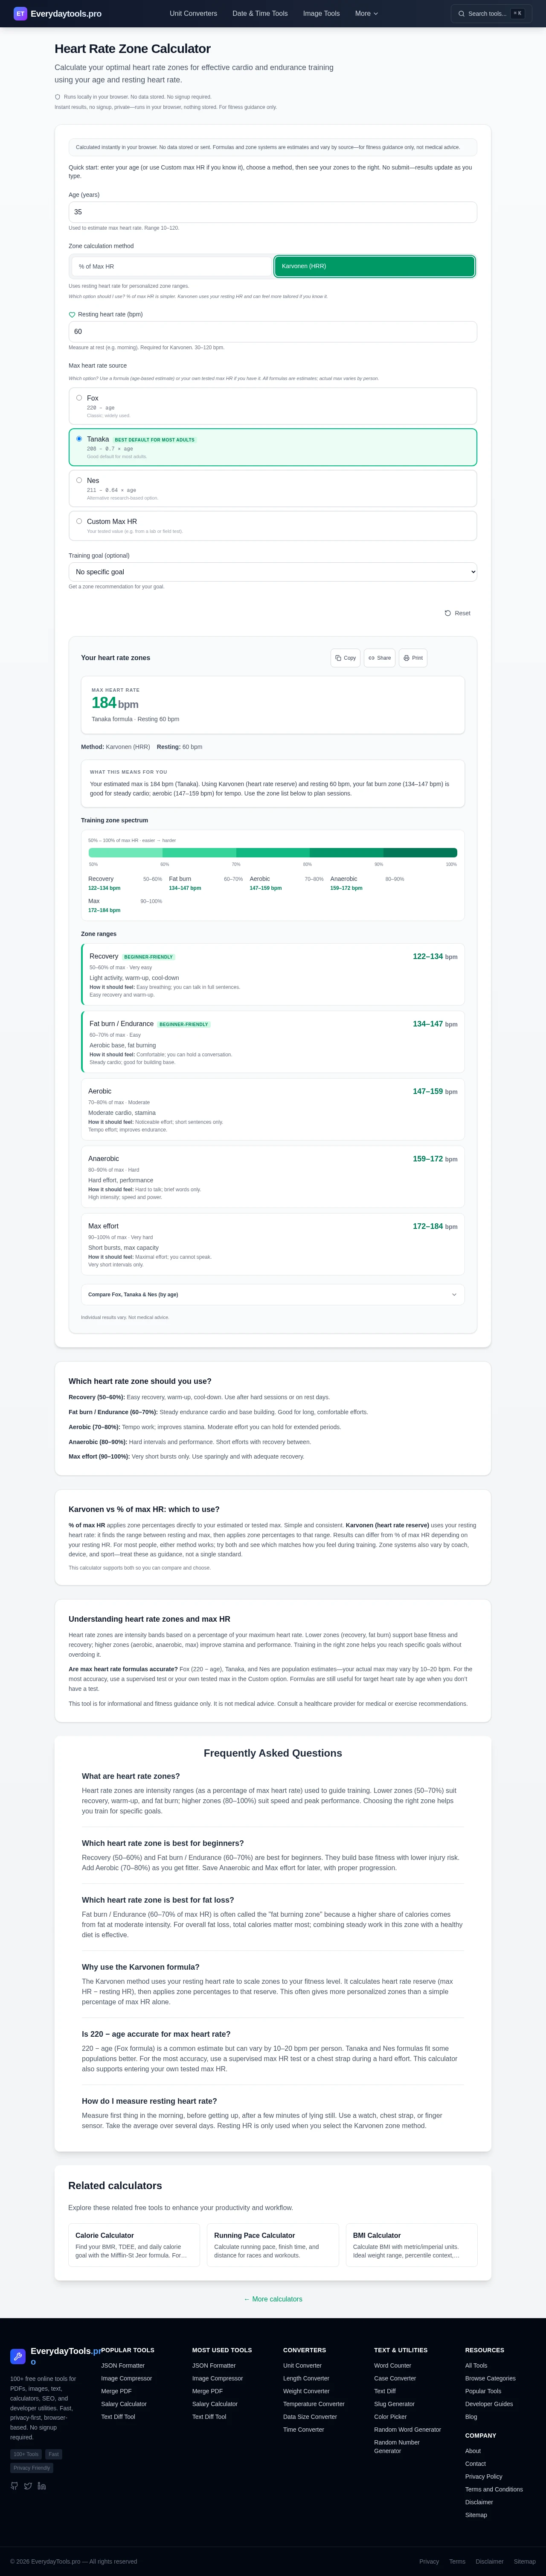The image size is (546, 2576).
Task: Expand Compare Fox, Tanaka & Nes section
Action: [273, 1294]
